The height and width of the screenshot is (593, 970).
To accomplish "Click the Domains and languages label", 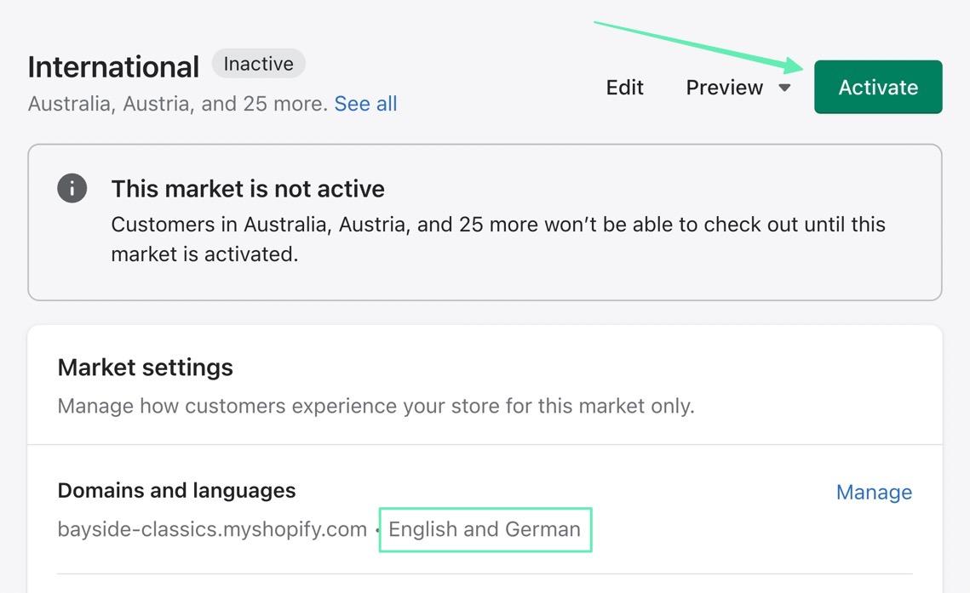I will coord(176,491).
